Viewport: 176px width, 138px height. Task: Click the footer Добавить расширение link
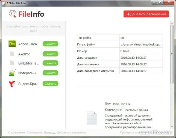point(72,133)
